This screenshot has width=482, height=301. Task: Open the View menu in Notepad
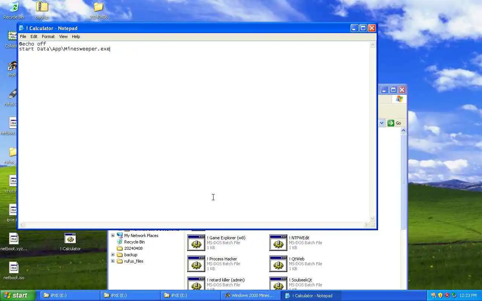(63, 36)
